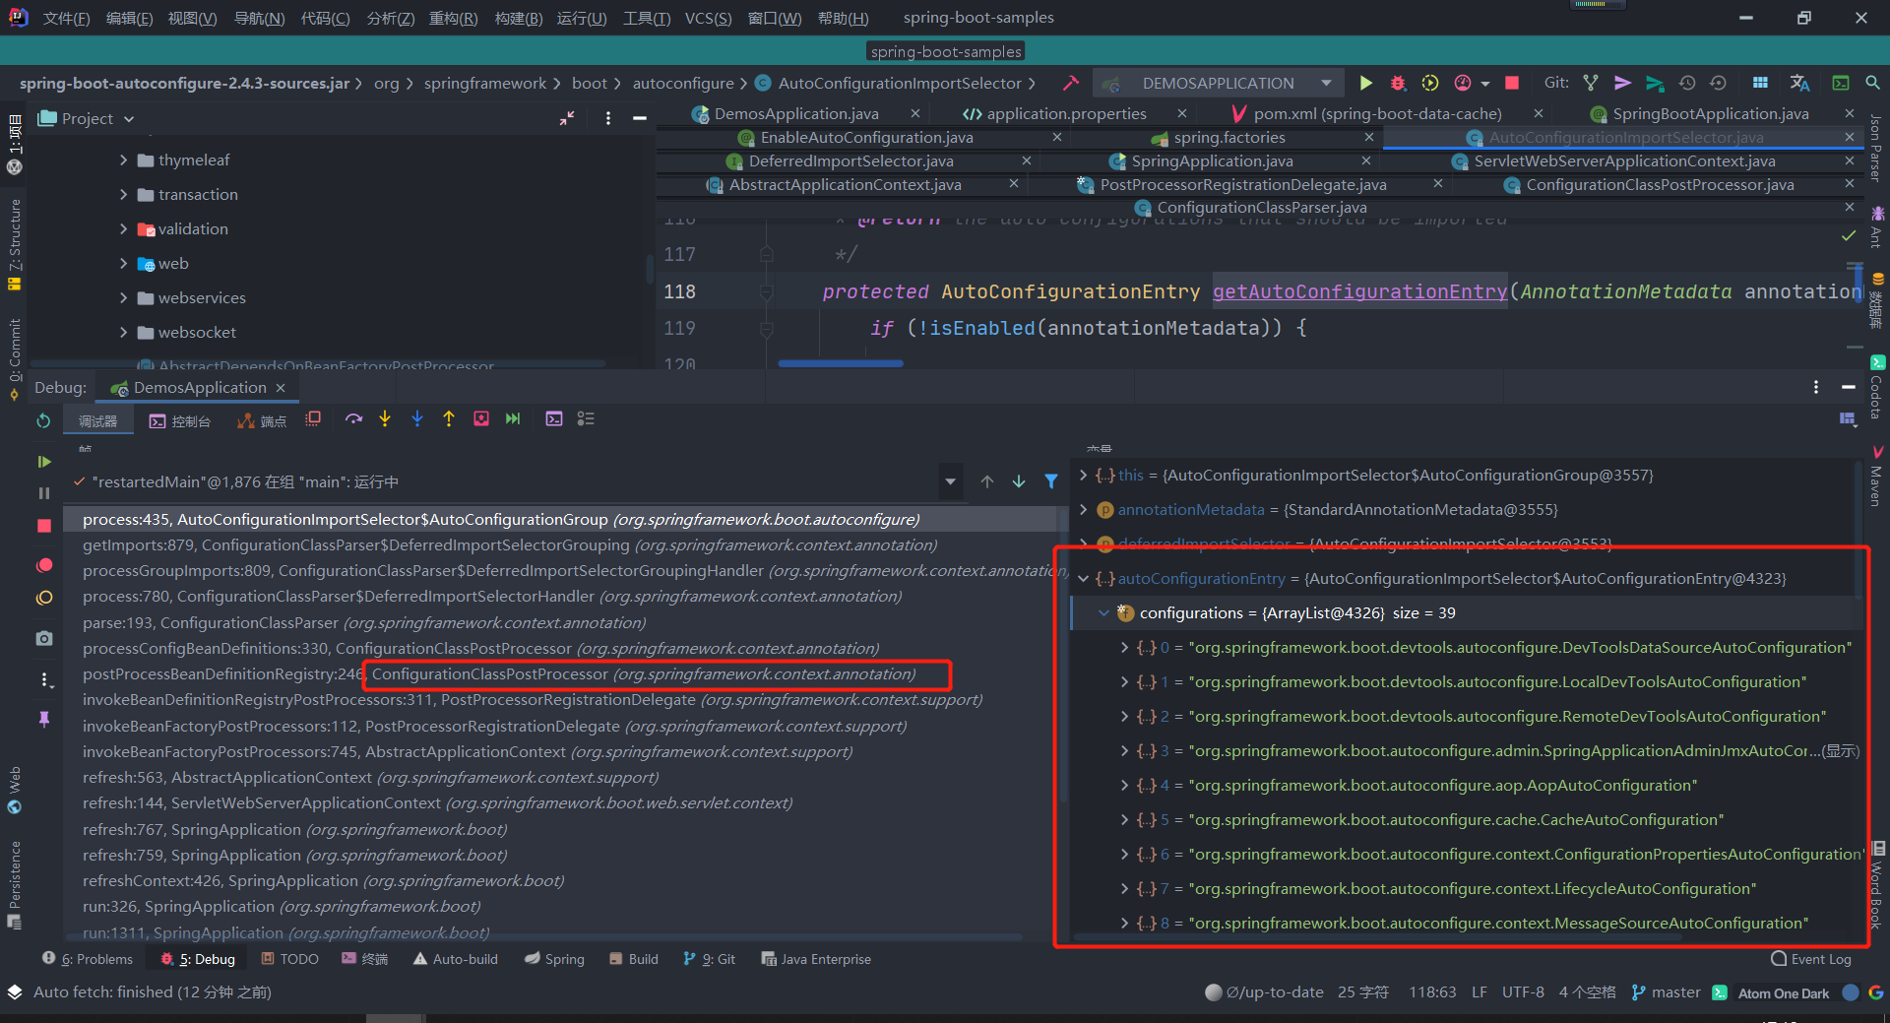Switch to the 控制台 console tab
The height and width of the screenshot is (1023, 1890).
pyautogui.click(x=180, y=421)
